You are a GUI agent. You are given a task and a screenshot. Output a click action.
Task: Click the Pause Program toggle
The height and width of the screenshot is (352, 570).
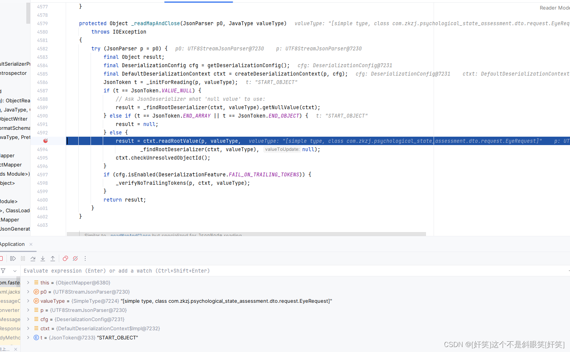coord(23,258)
